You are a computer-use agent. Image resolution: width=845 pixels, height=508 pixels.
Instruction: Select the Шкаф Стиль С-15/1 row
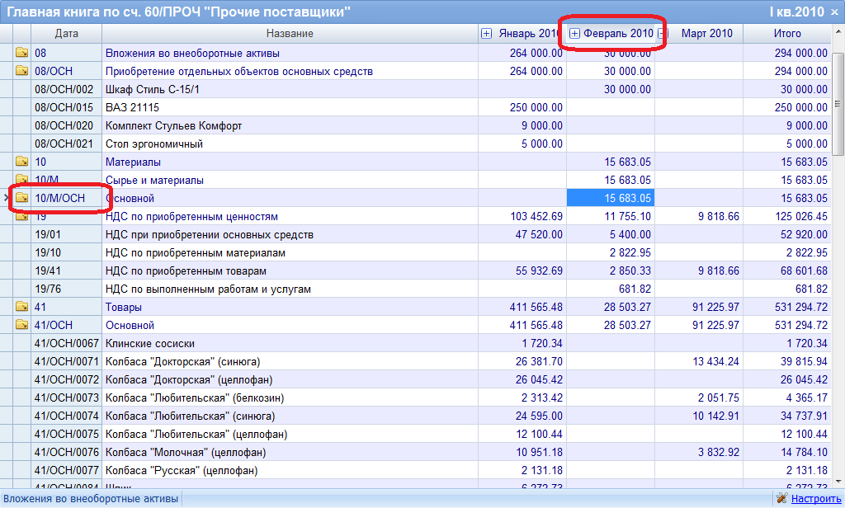(289, 89)
